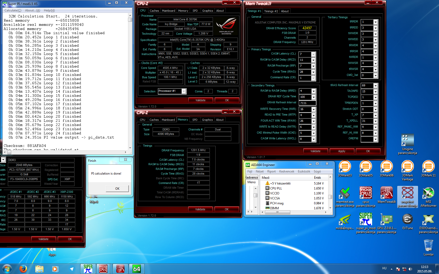Open the Riport menu in AIDA64
Image resolution: width=439 pixels, height=274 pixels.
coord(271,171)
